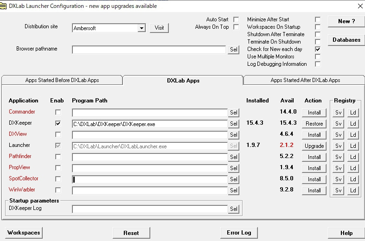Click Upgrade for Launcher

[314, 146]
